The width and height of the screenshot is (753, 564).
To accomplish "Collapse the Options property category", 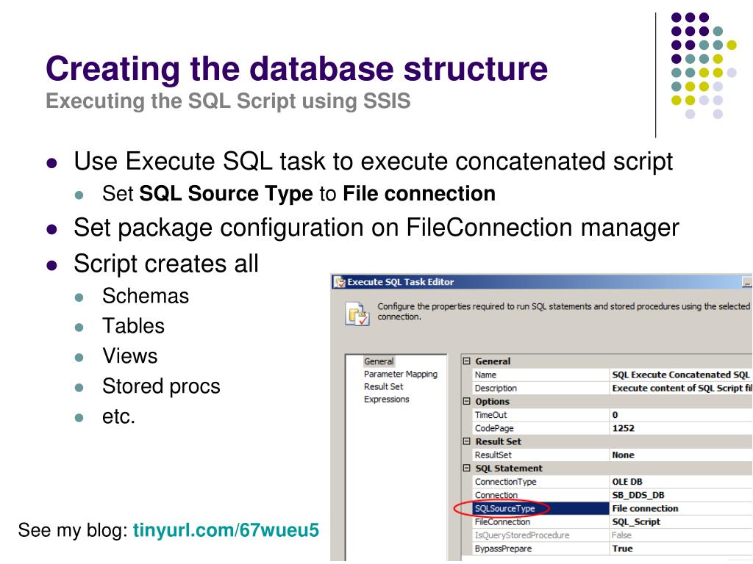I will click(x=466, y=401).
